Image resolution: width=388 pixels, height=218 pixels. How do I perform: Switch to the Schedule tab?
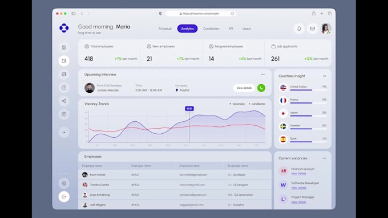(165, 28)
